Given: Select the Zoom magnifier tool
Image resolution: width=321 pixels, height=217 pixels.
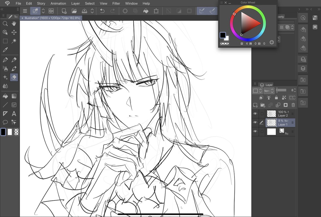Looking at the screenshot, I should click(5, 23).
